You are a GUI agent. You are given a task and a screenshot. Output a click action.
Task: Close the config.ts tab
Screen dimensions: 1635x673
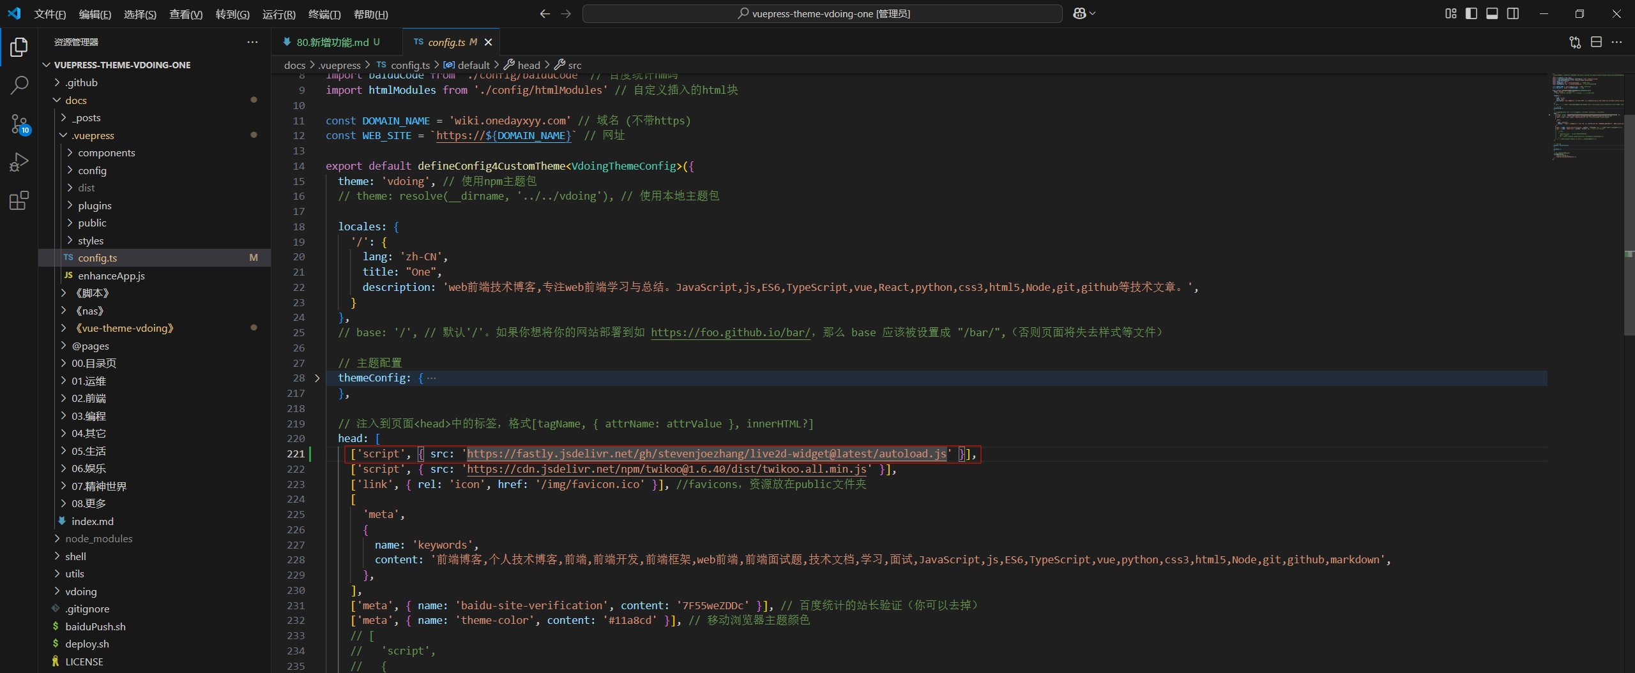coord(489,42)
